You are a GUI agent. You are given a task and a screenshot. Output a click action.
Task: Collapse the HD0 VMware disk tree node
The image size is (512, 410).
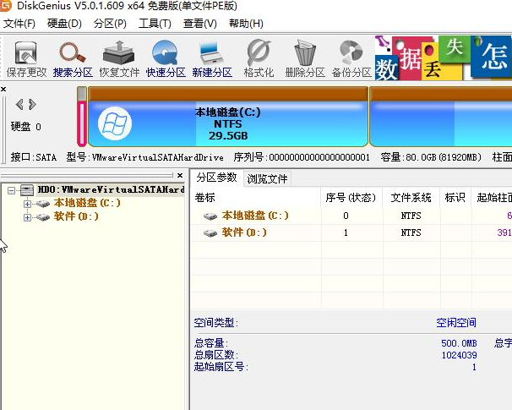[11, 190]
